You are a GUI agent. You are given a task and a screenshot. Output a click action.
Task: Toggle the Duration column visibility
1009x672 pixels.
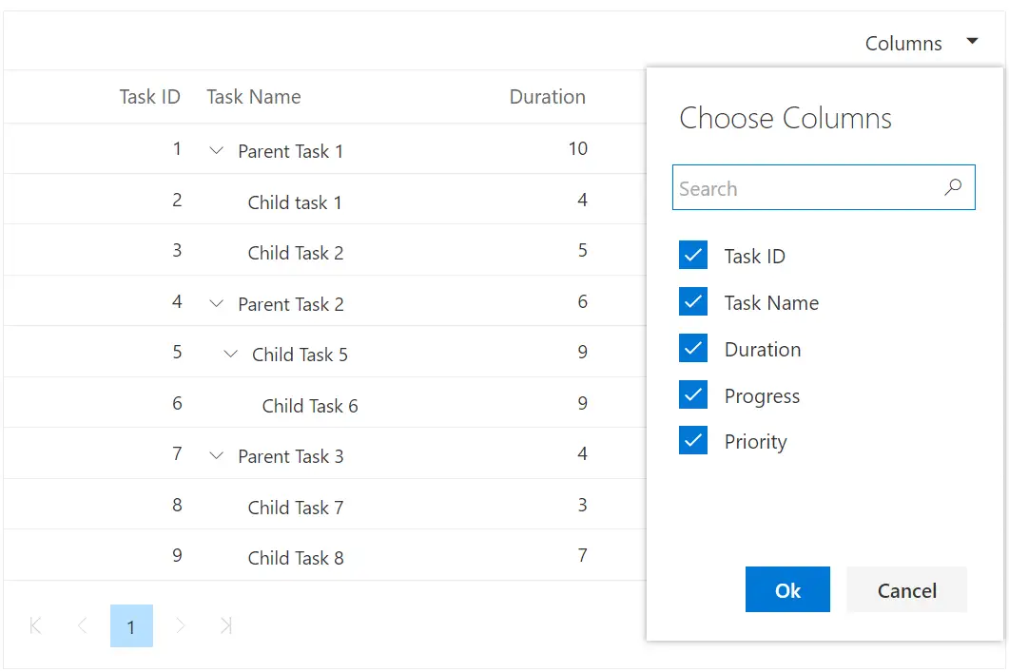(693, 349)
